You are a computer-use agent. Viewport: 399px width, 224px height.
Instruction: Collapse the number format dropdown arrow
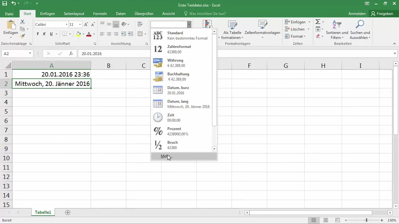[189, 24]
